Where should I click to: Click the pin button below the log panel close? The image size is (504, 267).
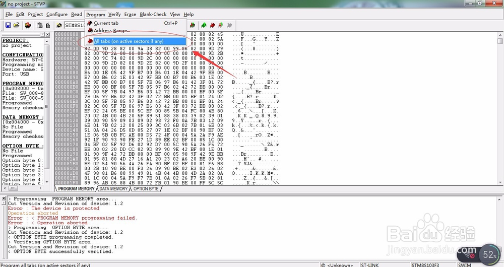(4, 203)
